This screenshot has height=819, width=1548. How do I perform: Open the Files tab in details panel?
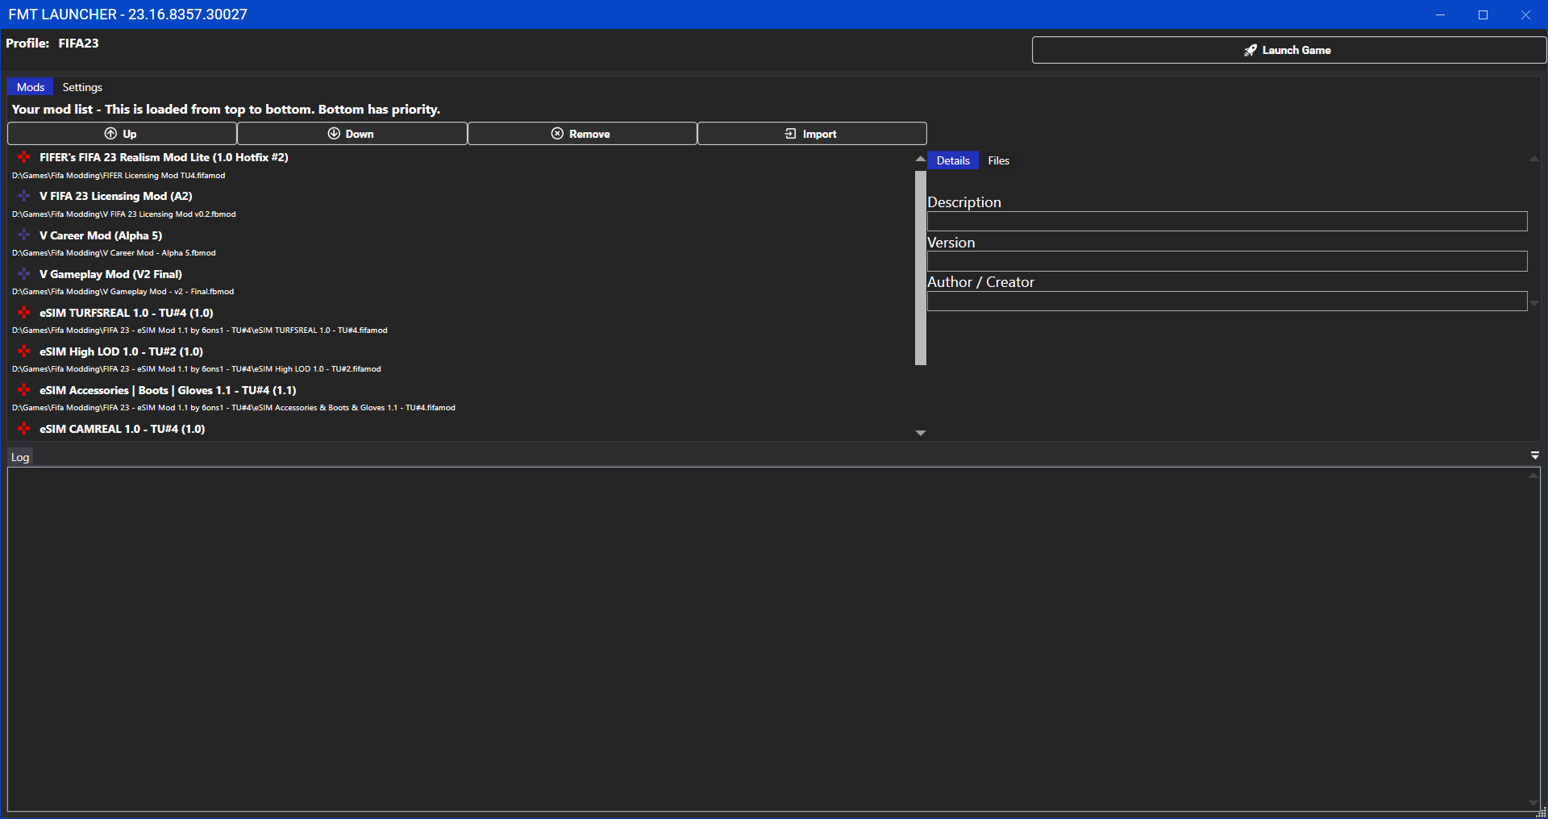(998, 160)
